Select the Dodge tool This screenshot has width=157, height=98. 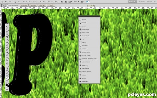coord(7,60)
